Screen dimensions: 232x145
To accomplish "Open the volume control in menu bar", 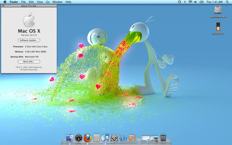I will click(195, 2).
